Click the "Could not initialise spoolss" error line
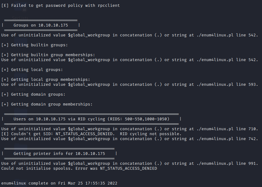The height and width of the screenshot is (187, 262). tap(79, 168)
